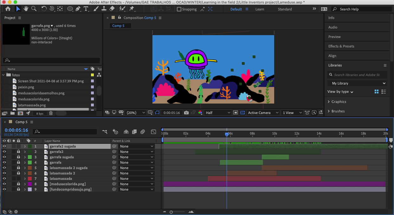This screenshot has width=394, height=215.
Task: Open the resolution dropdown showing Half
Action: click(x=218, y=113)
